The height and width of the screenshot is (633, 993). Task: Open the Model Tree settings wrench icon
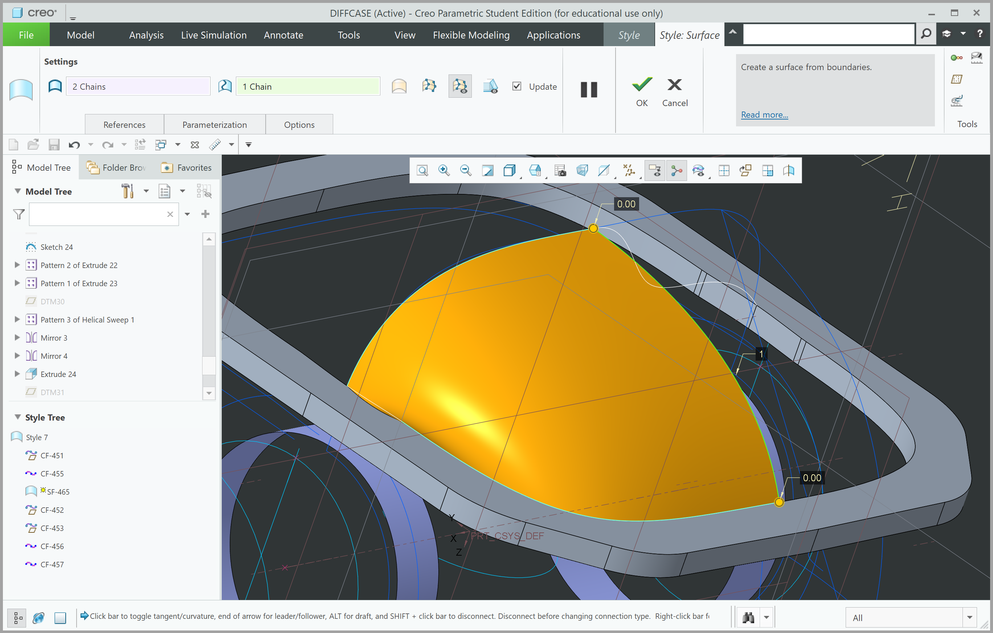127,191
